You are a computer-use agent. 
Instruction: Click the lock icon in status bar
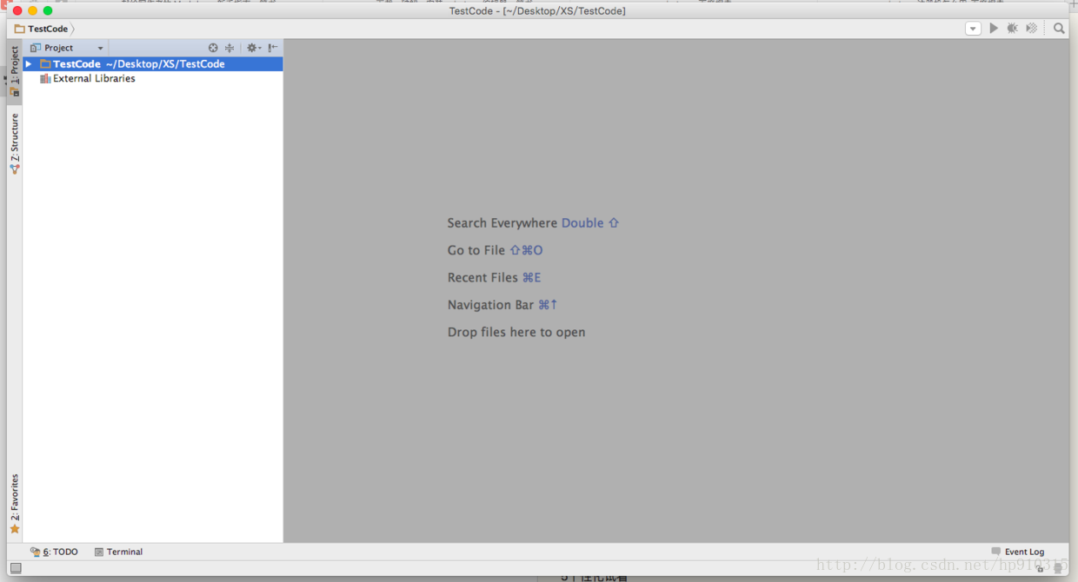tap(1041, 568)
